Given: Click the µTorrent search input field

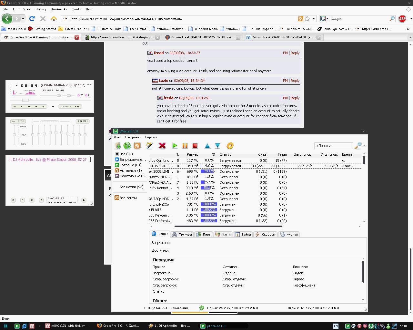Looking at the screenshot, I should pyautogui.click(x=333, y=146).
